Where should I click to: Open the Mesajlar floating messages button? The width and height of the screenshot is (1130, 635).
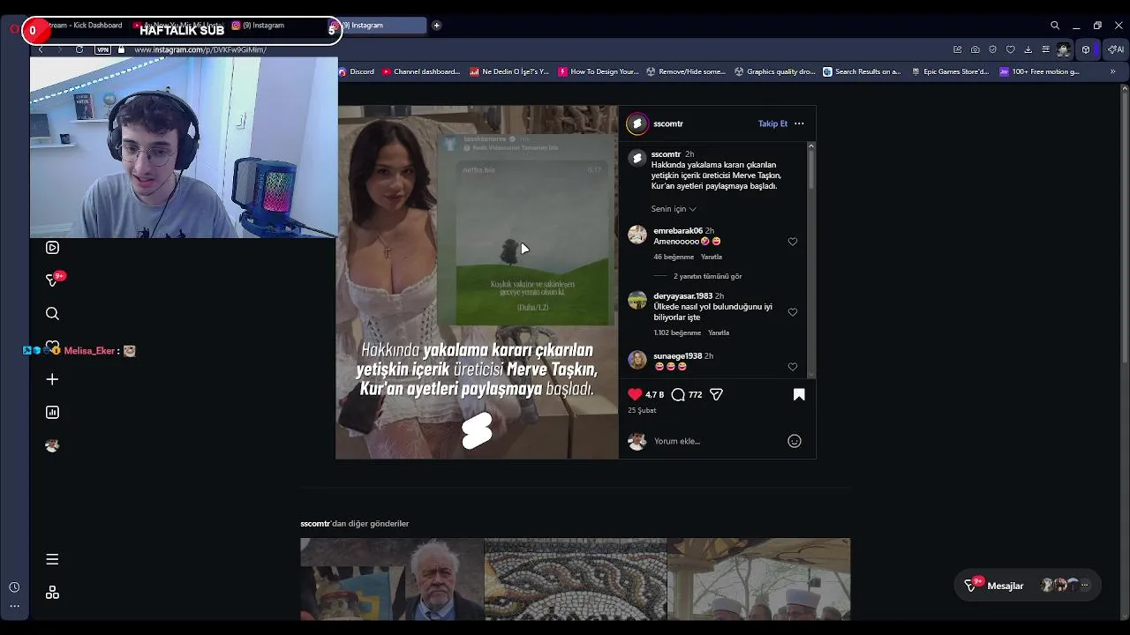(1027, 586)
